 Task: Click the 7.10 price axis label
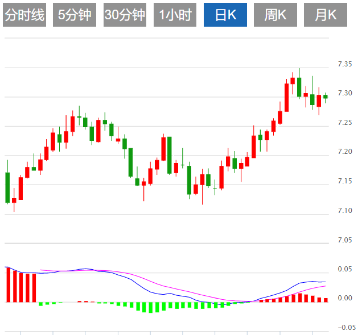tap(345, 211)
